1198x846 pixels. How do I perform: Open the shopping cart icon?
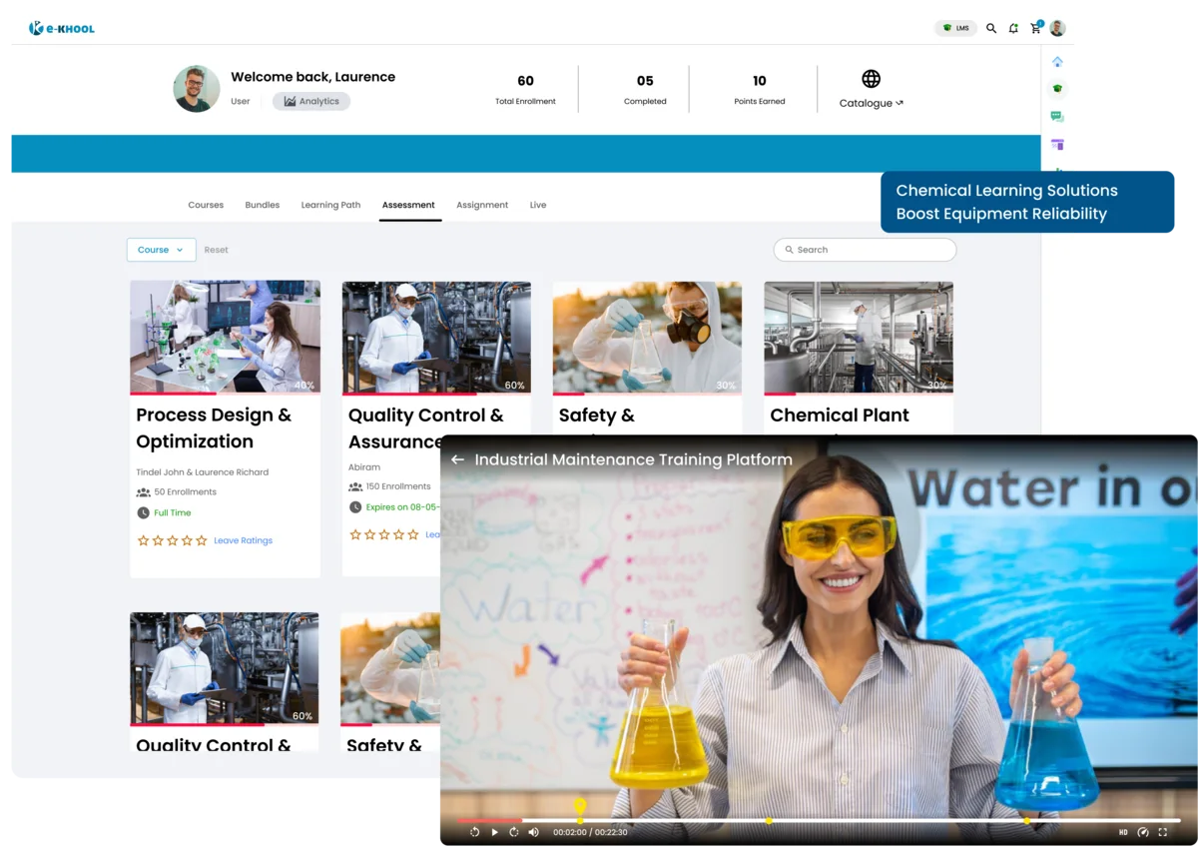click(x=1035, y=29)
